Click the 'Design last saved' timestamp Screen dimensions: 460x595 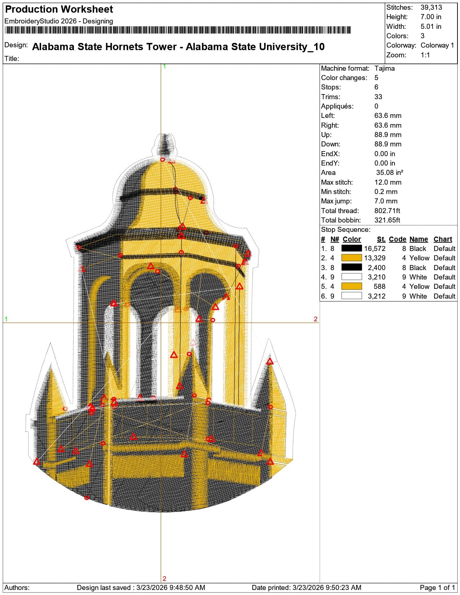tap(141, 588)
